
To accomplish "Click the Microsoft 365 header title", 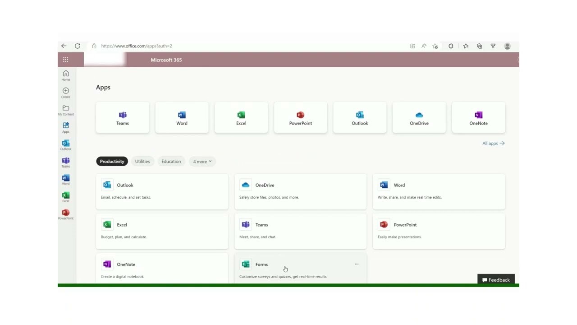I will click(x=166, y=60).
